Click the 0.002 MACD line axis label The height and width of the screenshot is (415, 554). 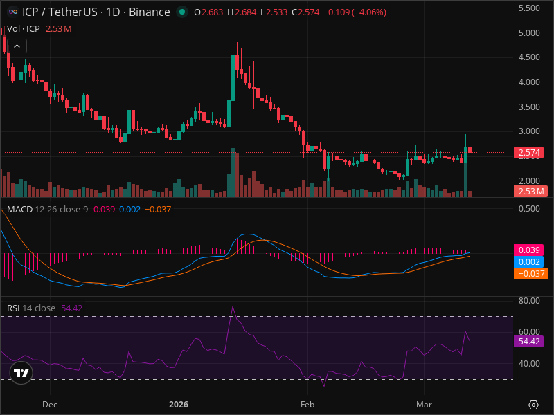(x=528, y=262)
